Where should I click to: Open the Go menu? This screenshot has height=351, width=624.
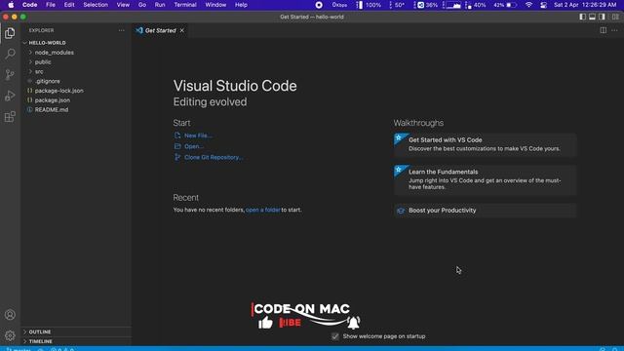click(142, 5)
